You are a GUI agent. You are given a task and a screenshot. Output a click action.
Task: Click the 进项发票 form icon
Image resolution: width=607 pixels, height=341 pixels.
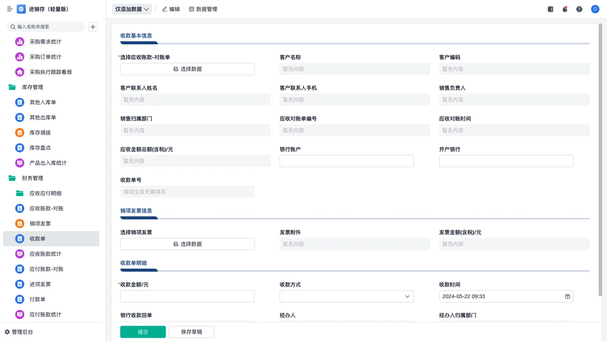point(20,284)
